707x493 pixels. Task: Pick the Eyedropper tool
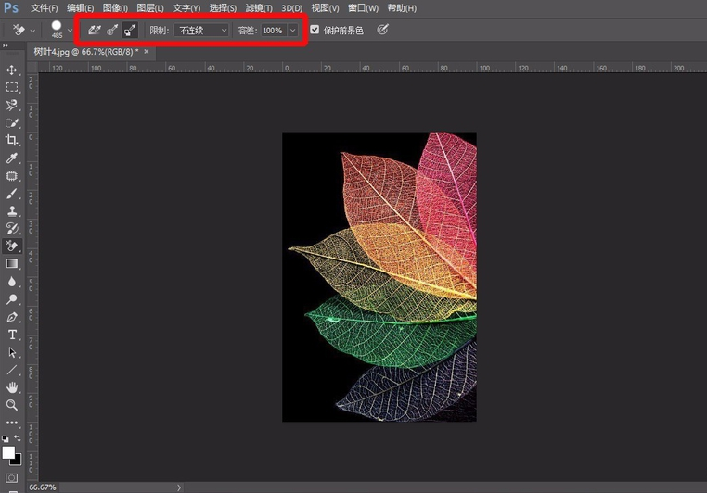pos(12,158)
